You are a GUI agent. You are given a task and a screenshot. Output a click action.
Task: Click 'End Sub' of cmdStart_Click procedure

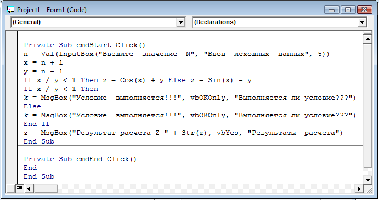pos(39,141)
